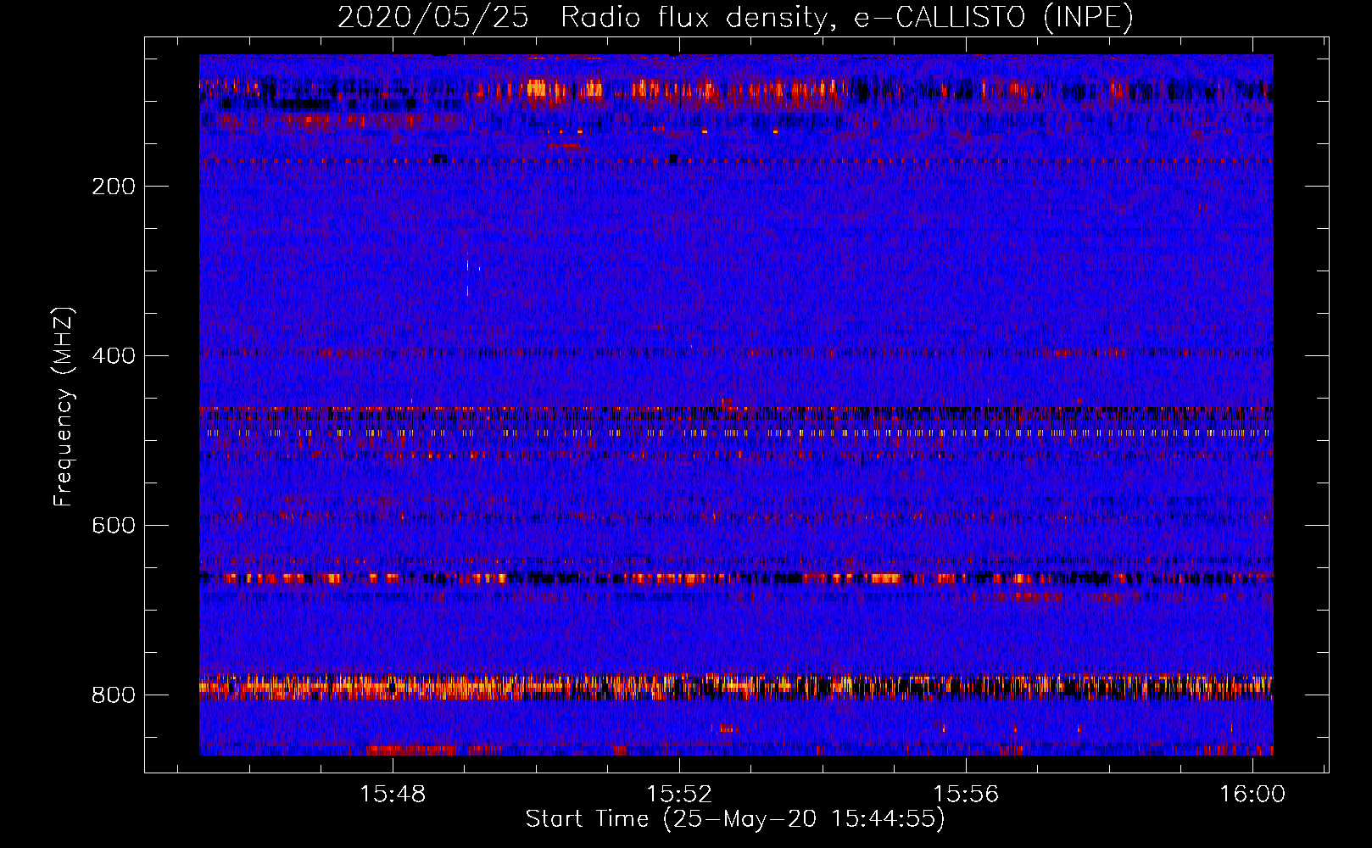Click the '15:52' time axis label
Image resolution: width=1372 pixels, height=848 pixels.
(x=679, y=794)
